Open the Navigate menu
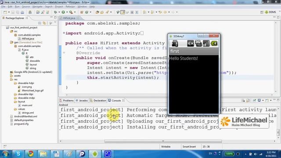 tap(37, 7)
